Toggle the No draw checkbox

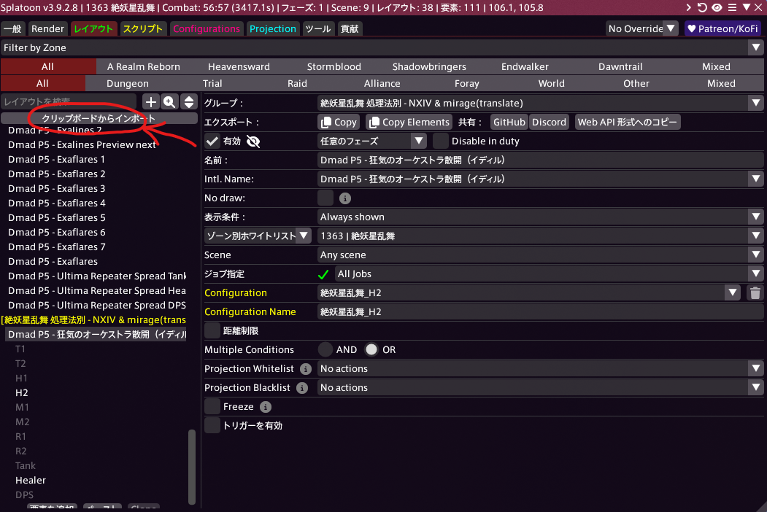click(x=325, y=198)
